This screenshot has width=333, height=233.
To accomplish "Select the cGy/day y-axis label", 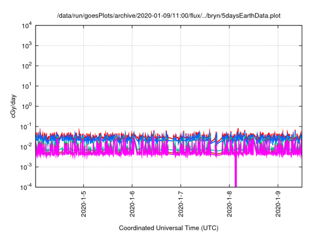I will pos(13,106).
